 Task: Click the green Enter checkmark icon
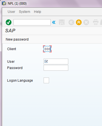(x=8, y=22)
